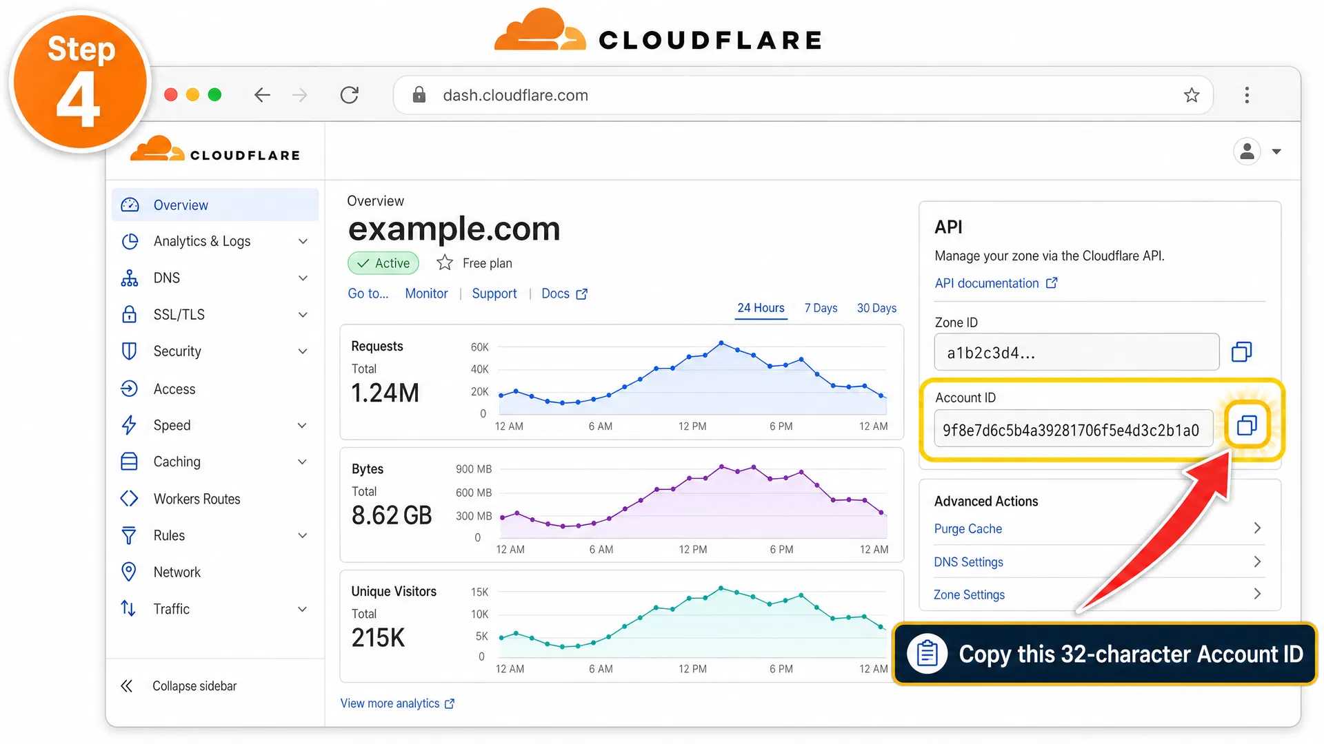Click the star icon beside Free plan

(445, 262)
